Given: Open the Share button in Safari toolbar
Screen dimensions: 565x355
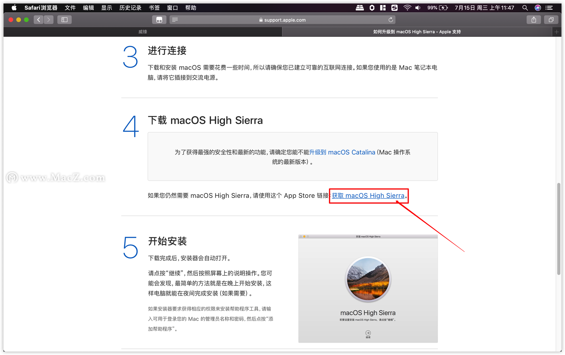Looking at the screenshot, I should tap(534, 20).
